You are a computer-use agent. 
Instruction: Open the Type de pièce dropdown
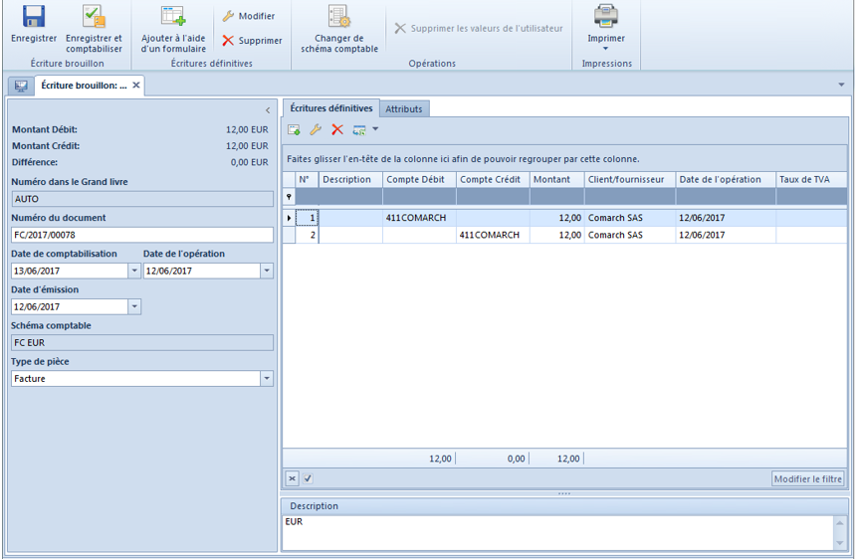point(267,379)
